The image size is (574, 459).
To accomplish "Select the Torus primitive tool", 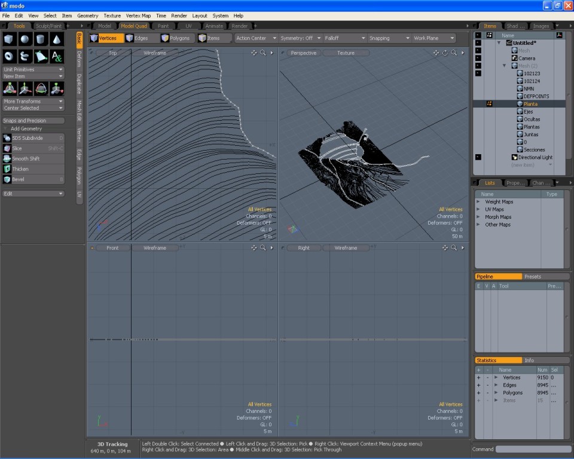I will pos(10,56).
